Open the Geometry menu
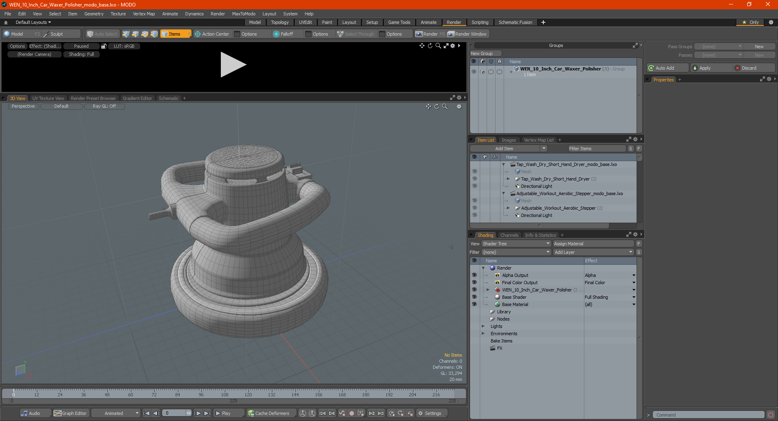Screen dimensions: 778x421 pos(94,14)
